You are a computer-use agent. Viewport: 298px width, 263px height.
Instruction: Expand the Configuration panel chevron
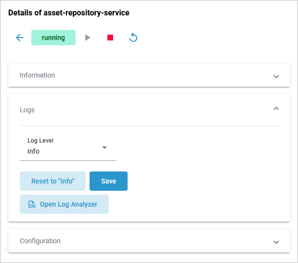click(276, 242)
